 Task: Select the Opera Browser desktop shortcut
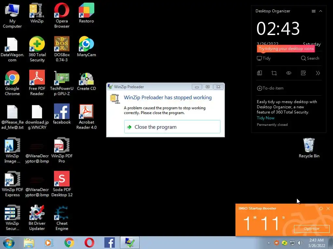point(62,15)
